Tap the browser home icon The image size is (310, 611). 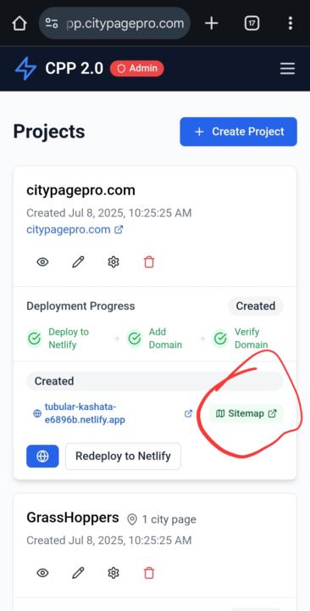click(x=19, y=24)
